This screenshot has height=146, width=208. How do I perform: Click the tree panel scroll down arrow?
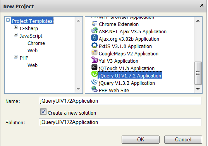[x=78, y=89]
